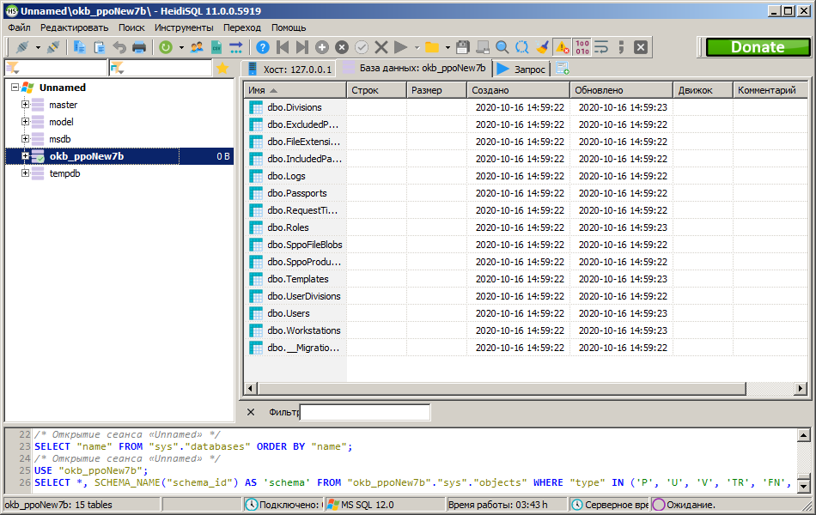Expand the master database tree node
This screenshot has height=515, width=816.
pos(26,105)
